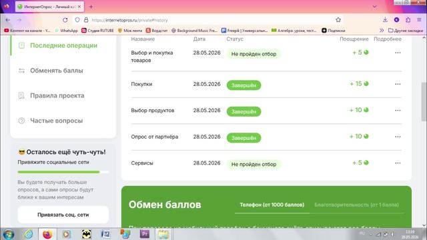This screenshot has height=240, width=427.
Task: Show more bookmarks chevron
Action: click(382, 31)
